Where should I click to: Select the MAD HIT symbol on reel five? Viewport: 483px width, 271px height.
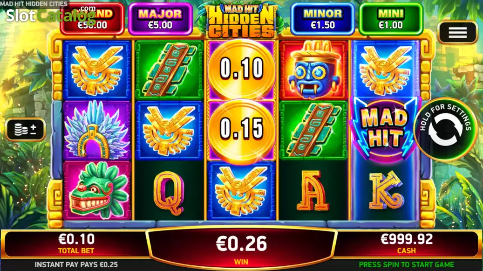point(386,129)
